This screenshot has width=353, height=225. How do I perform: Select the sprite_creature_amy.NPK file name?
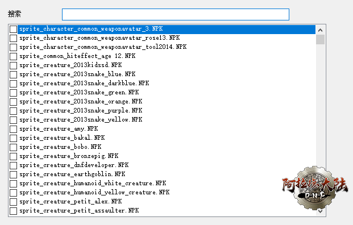coord(59,129)
